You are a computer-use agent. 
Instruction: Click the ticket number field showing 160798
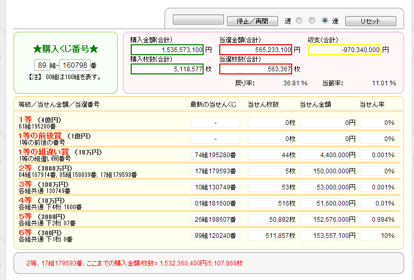pyautogui.click(x=75, y=65)
